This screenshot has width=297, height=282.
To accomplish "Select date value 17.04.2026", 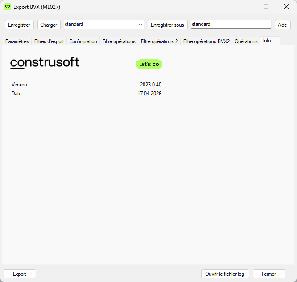I will [x=149, y=94].
